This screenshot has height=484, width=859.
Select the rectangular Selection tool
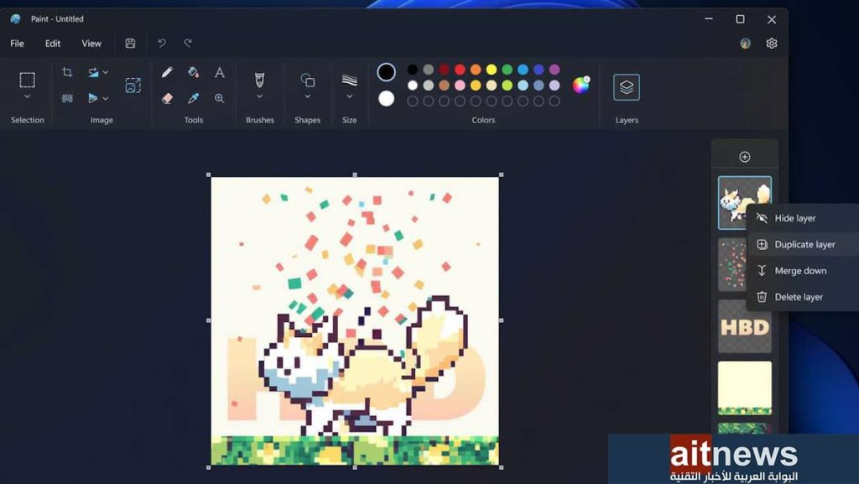[x=27, y=80]
